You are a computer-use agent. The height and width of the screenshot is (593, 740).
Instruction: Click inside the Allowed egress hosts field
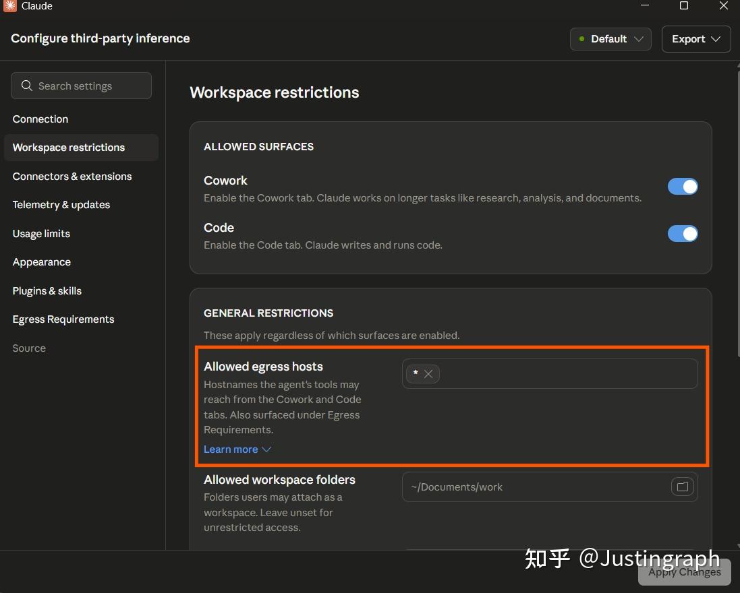550,373
